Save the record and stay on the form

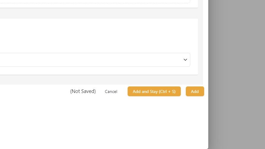tap(154, 91)
